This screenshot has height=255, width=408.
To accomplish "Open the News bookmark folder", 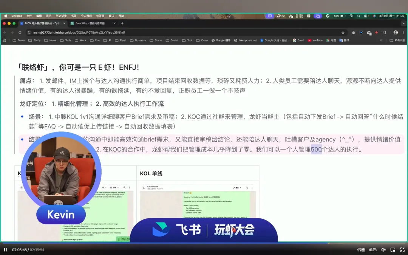I will tap(50, 40).
